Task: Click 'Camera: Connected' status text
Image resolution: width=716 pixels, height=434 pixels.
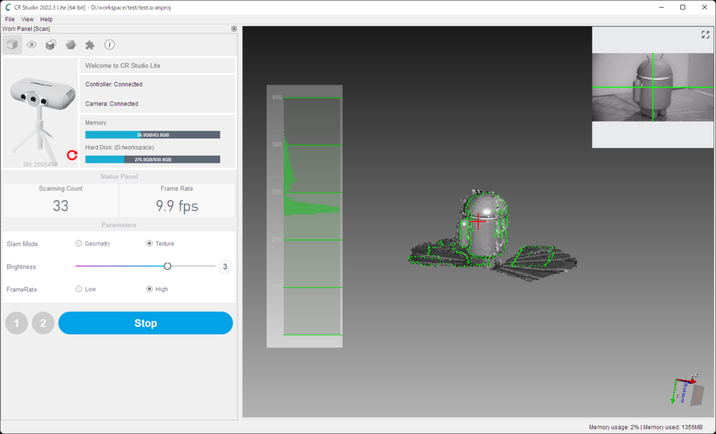Action: (112, 104)
